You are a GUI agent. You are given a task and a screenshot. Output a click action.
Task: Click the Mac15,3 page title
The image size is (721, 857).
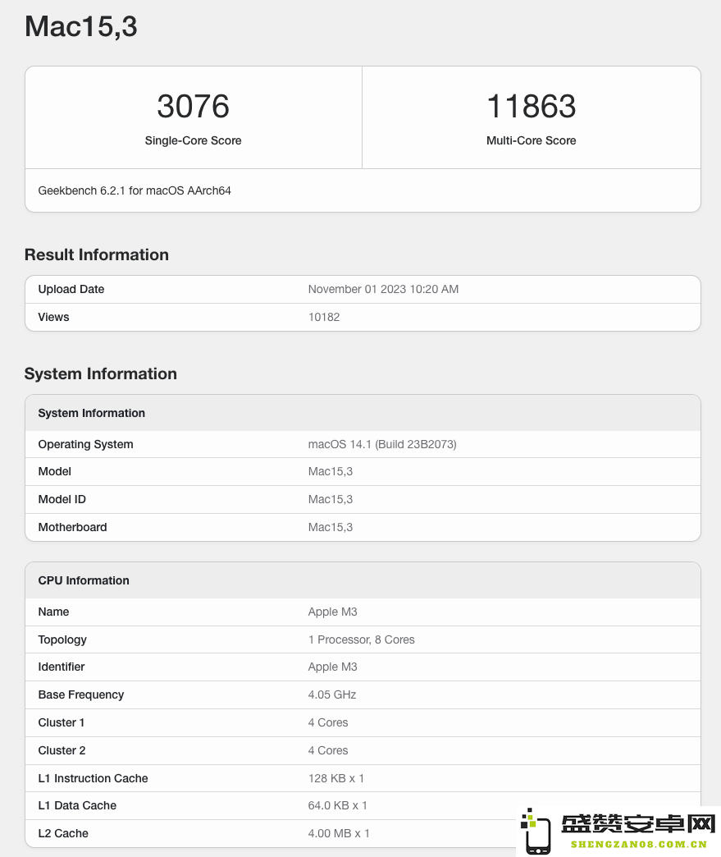(81, 26)
